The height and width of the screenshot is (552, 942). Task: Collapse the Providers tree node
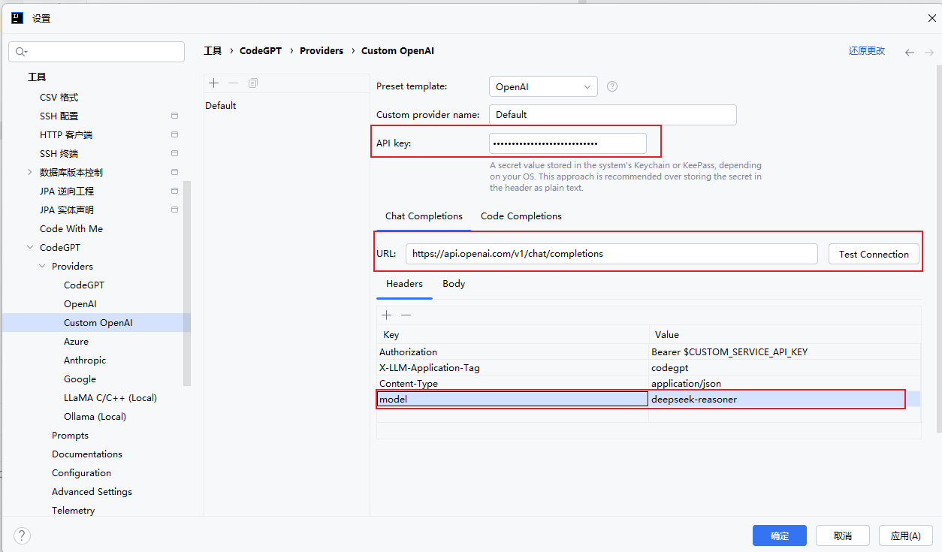click(42, 266)
